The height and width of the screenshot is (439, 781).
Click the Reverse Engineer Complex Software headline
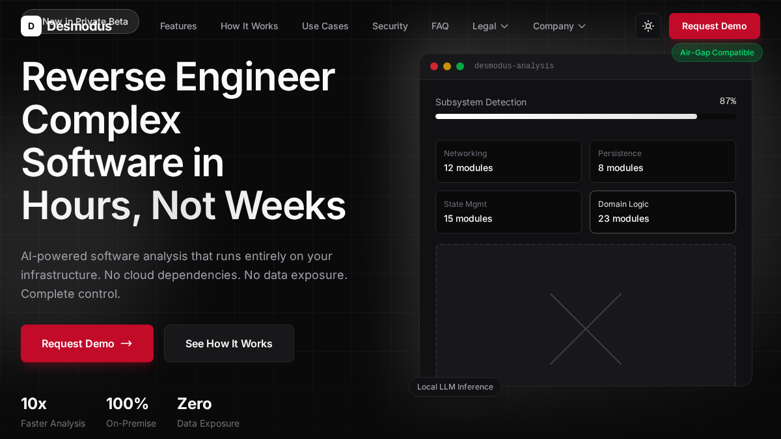coord(184,140)
